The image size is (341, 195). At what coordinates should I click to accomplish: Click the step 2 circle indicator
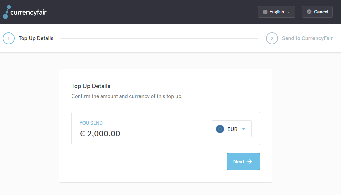click(x=272, y=38)
